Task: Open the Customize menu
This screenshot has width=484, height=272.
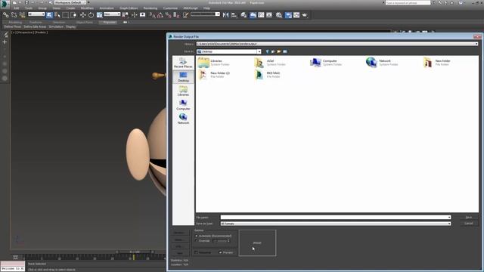Action: click(x=170, y=8)
